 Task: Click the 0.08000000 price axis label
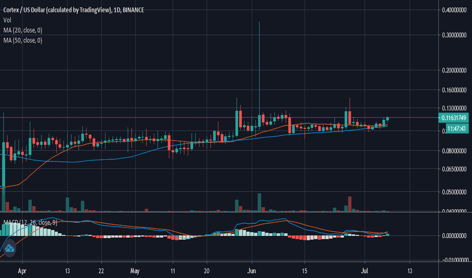click(454, 151)
